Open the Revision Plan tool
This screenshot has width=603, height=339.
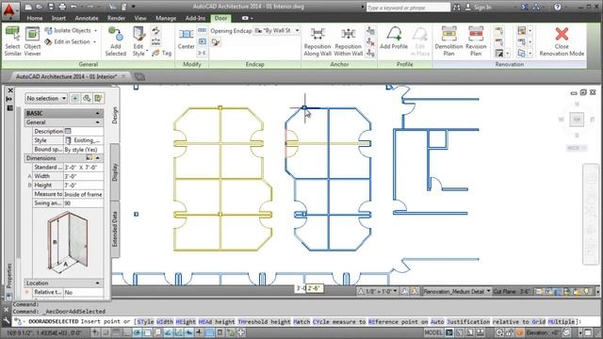click(x=476, y=41)
